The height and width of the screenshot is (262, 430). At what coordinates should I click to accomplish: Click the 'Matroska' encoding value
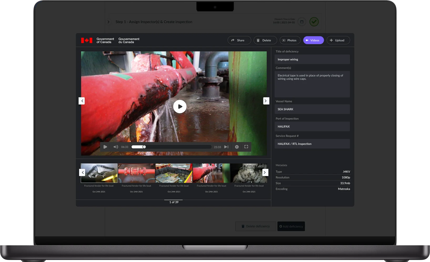[344, 189]
